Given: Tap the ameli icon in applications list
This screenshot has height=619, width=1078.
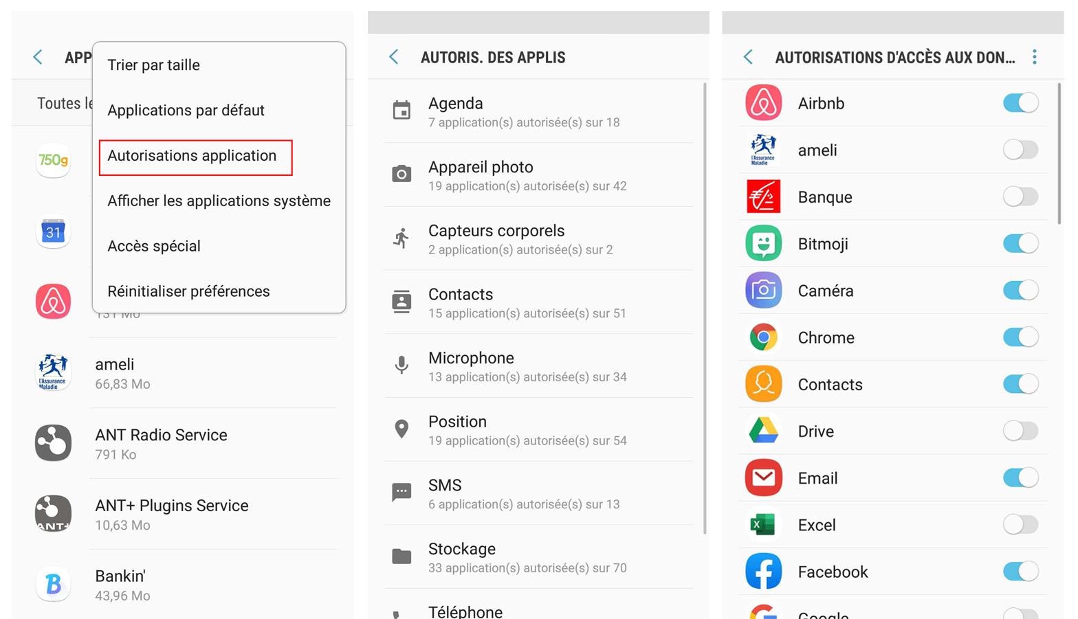Looking at the screenshot, I should 53,372.
